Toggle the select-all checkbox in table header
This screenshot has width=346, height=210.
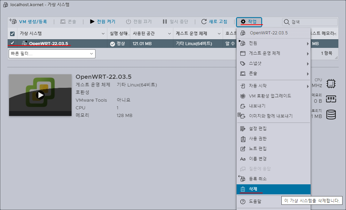pyautogui.click(x=13, y=34)
